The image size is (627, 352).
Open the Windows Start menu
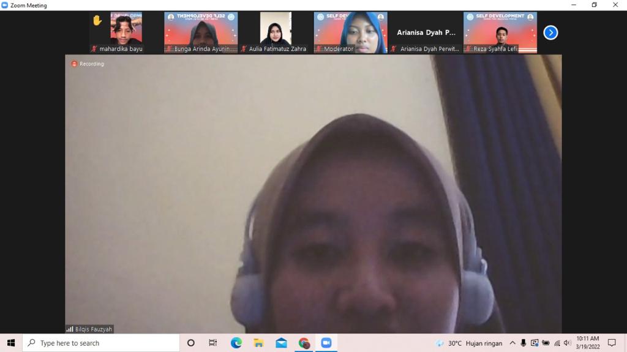click(x=11, y=343)
